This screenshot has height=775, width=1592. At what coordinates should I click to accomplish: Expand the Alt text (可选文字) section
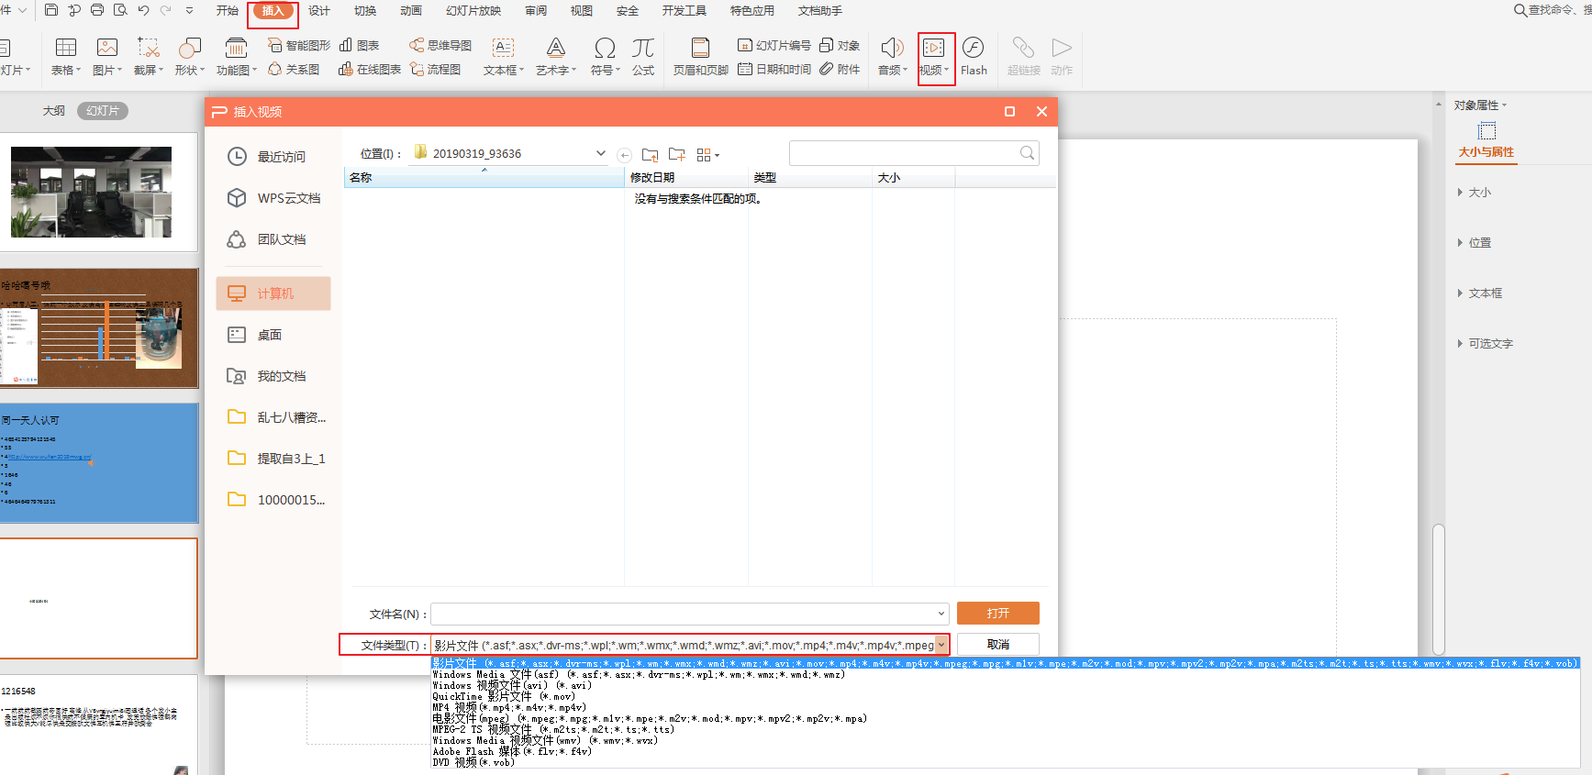pyautogui.click(x=1485, y=344)
